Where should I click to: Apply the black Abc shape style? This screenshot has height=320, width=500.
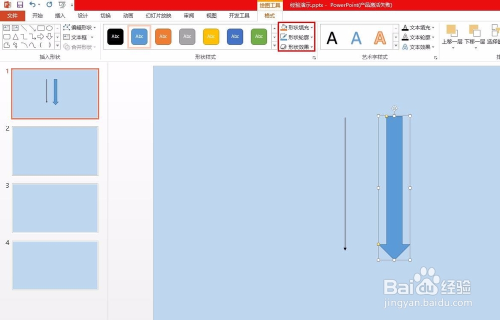click(x=115, y=36)
